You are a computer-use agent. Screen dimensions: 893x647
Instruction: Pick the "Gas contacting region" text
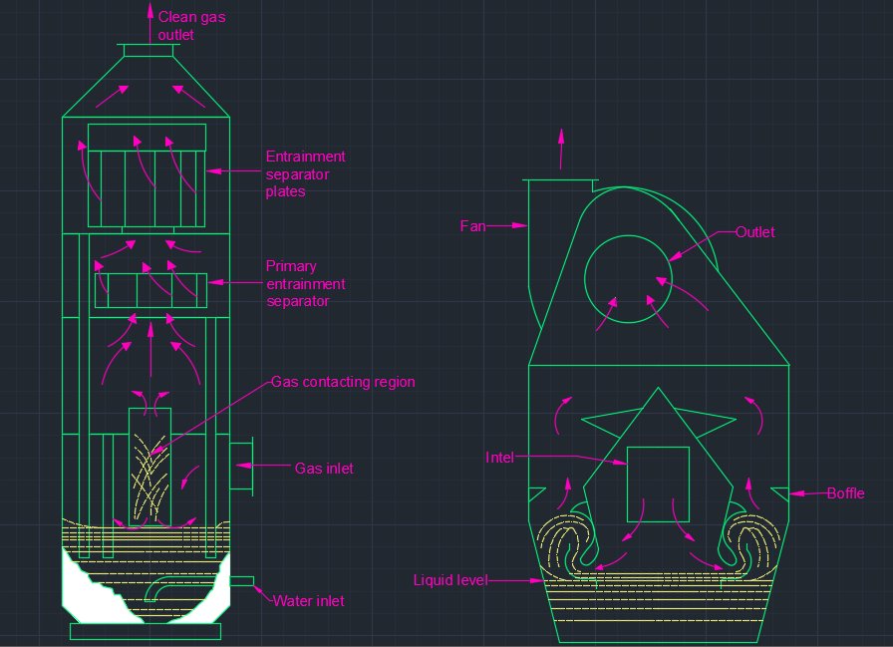343,382
